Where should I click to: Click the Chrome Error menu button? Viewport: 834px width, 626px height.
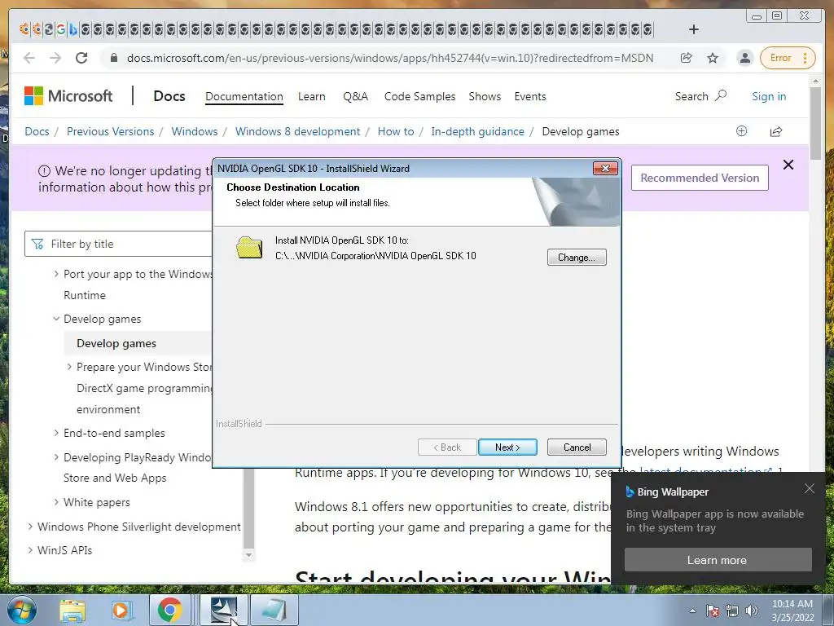click(x=788, y=58)
